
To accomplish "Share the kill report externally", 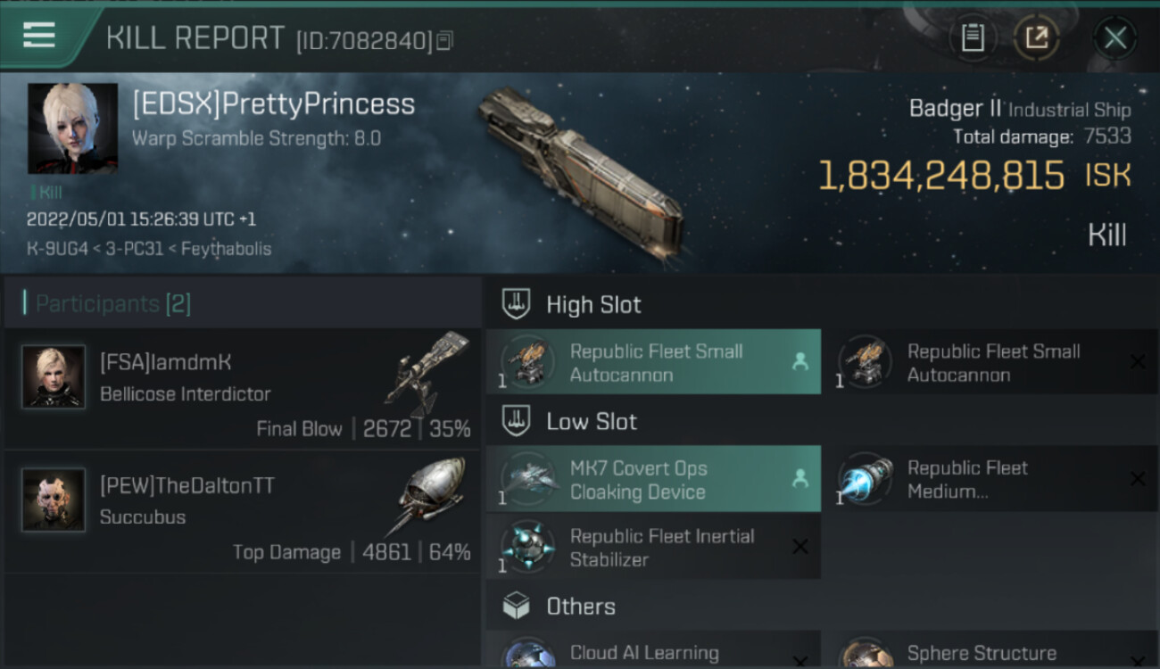I will coord(1036,37).
